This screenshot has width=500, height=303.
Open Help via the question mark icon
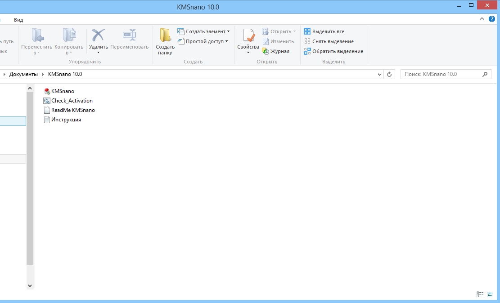tap(492, 19)
